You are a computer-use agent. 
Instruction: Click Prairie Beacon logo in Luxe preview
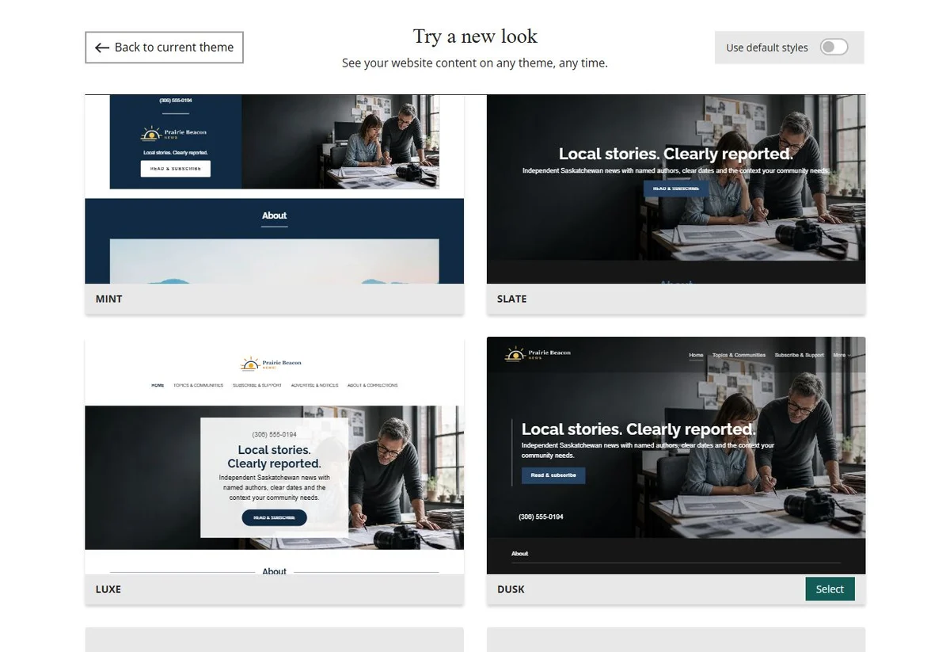[271, 364]
